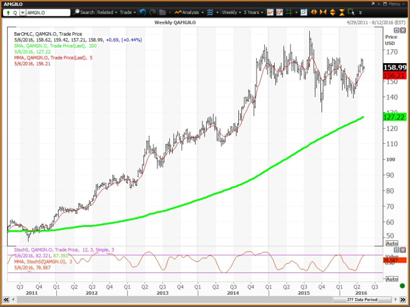Open the Analysis menu
The image size is (410, 307).
pos(189,12)
